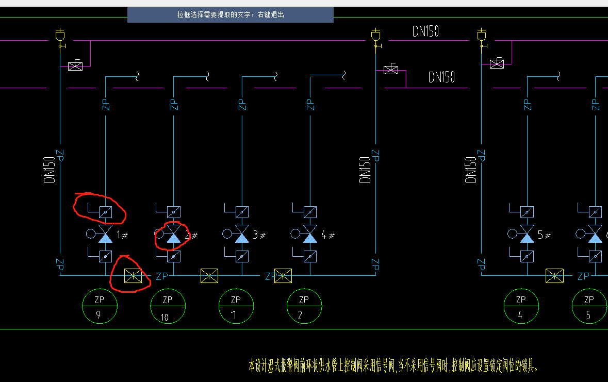Select the yellow valve box between ZP 9 and ZP 10 risers
Viewport: 608px width, 382px height.
(133, 276)
